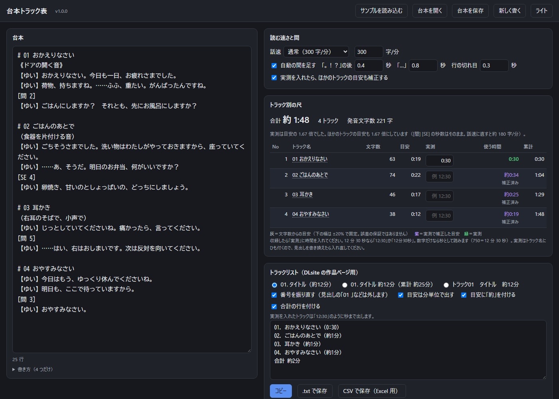This screenshot has height=399, width=559.
Task: Click the 実測 field for 02 ごはんのあとで
Action: point(439,176)
